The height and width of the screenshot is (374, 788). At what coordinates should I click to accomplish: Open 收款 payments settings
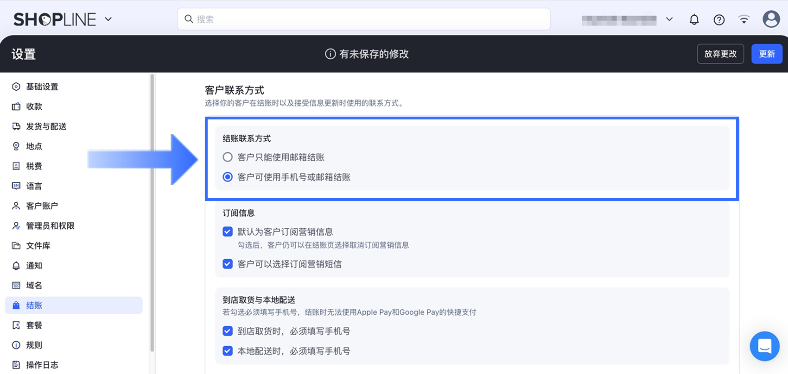[x=34, y=106]
